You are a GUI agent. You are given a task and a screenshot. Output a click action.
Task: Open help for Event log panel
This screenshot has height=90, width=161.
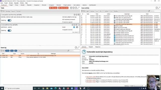[76, 47]
